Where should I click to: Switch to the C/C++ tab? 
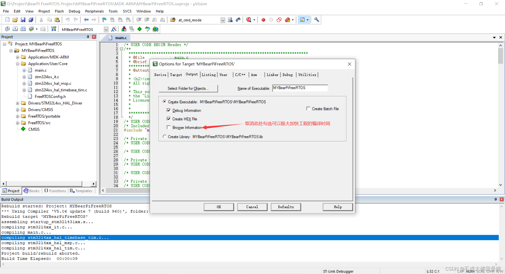tap(240, 75)
